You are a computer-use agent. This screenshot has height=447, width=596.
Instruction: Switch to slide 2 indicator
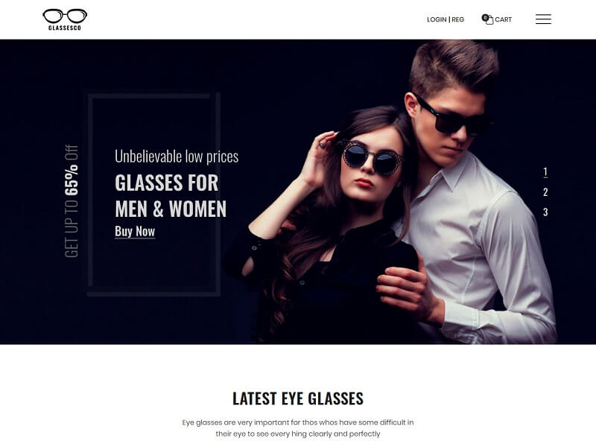(x=545, y=192)
